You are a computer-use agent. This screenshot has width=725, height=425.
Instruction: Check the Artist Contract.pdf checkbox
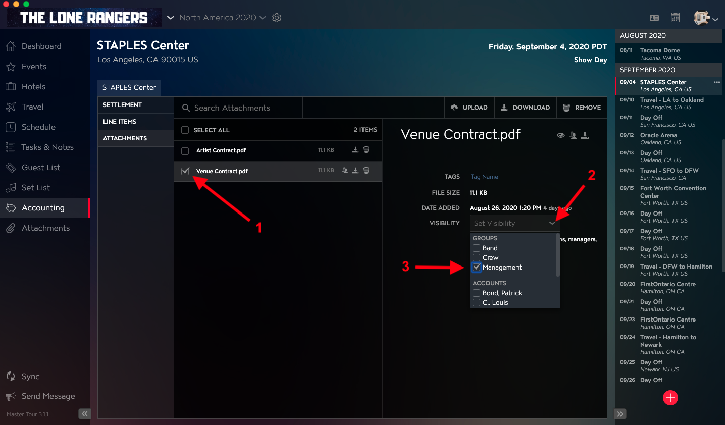tap(185, 151)
